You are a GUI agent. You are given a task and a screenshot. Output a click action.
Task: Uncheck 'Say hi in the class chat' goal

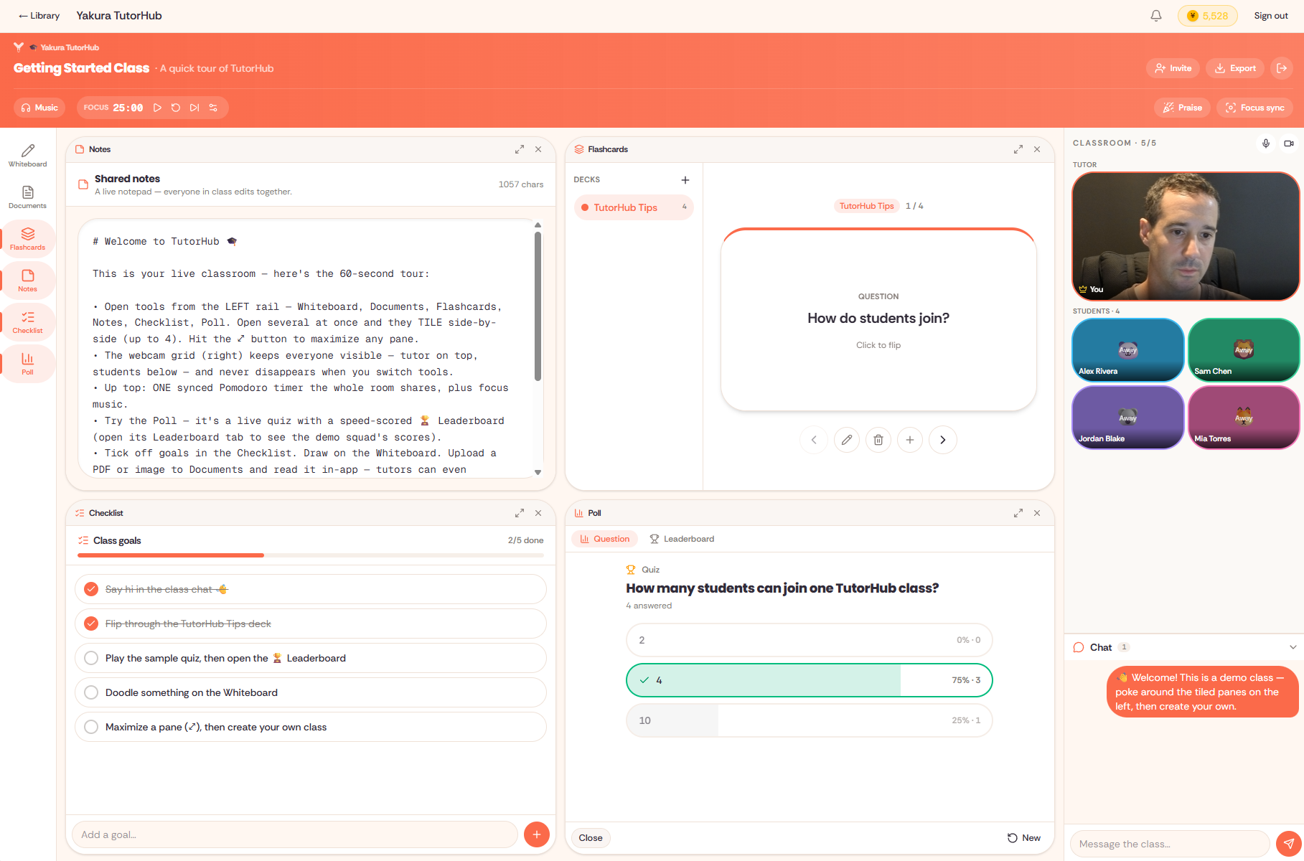pyautogui.click(x=91, y=589)
